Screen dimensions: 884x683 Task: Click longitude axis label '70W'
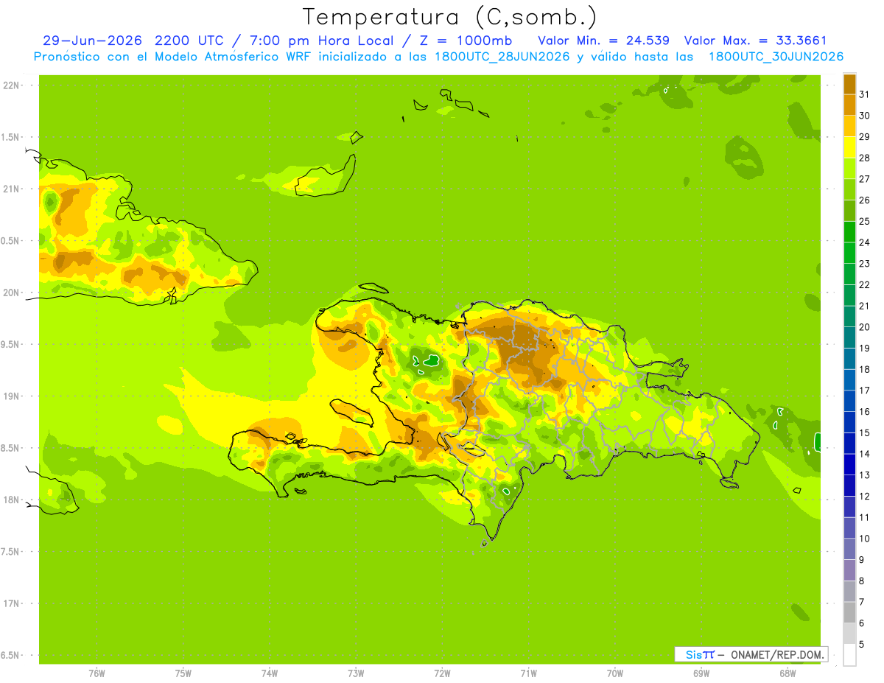pos(615,673)
